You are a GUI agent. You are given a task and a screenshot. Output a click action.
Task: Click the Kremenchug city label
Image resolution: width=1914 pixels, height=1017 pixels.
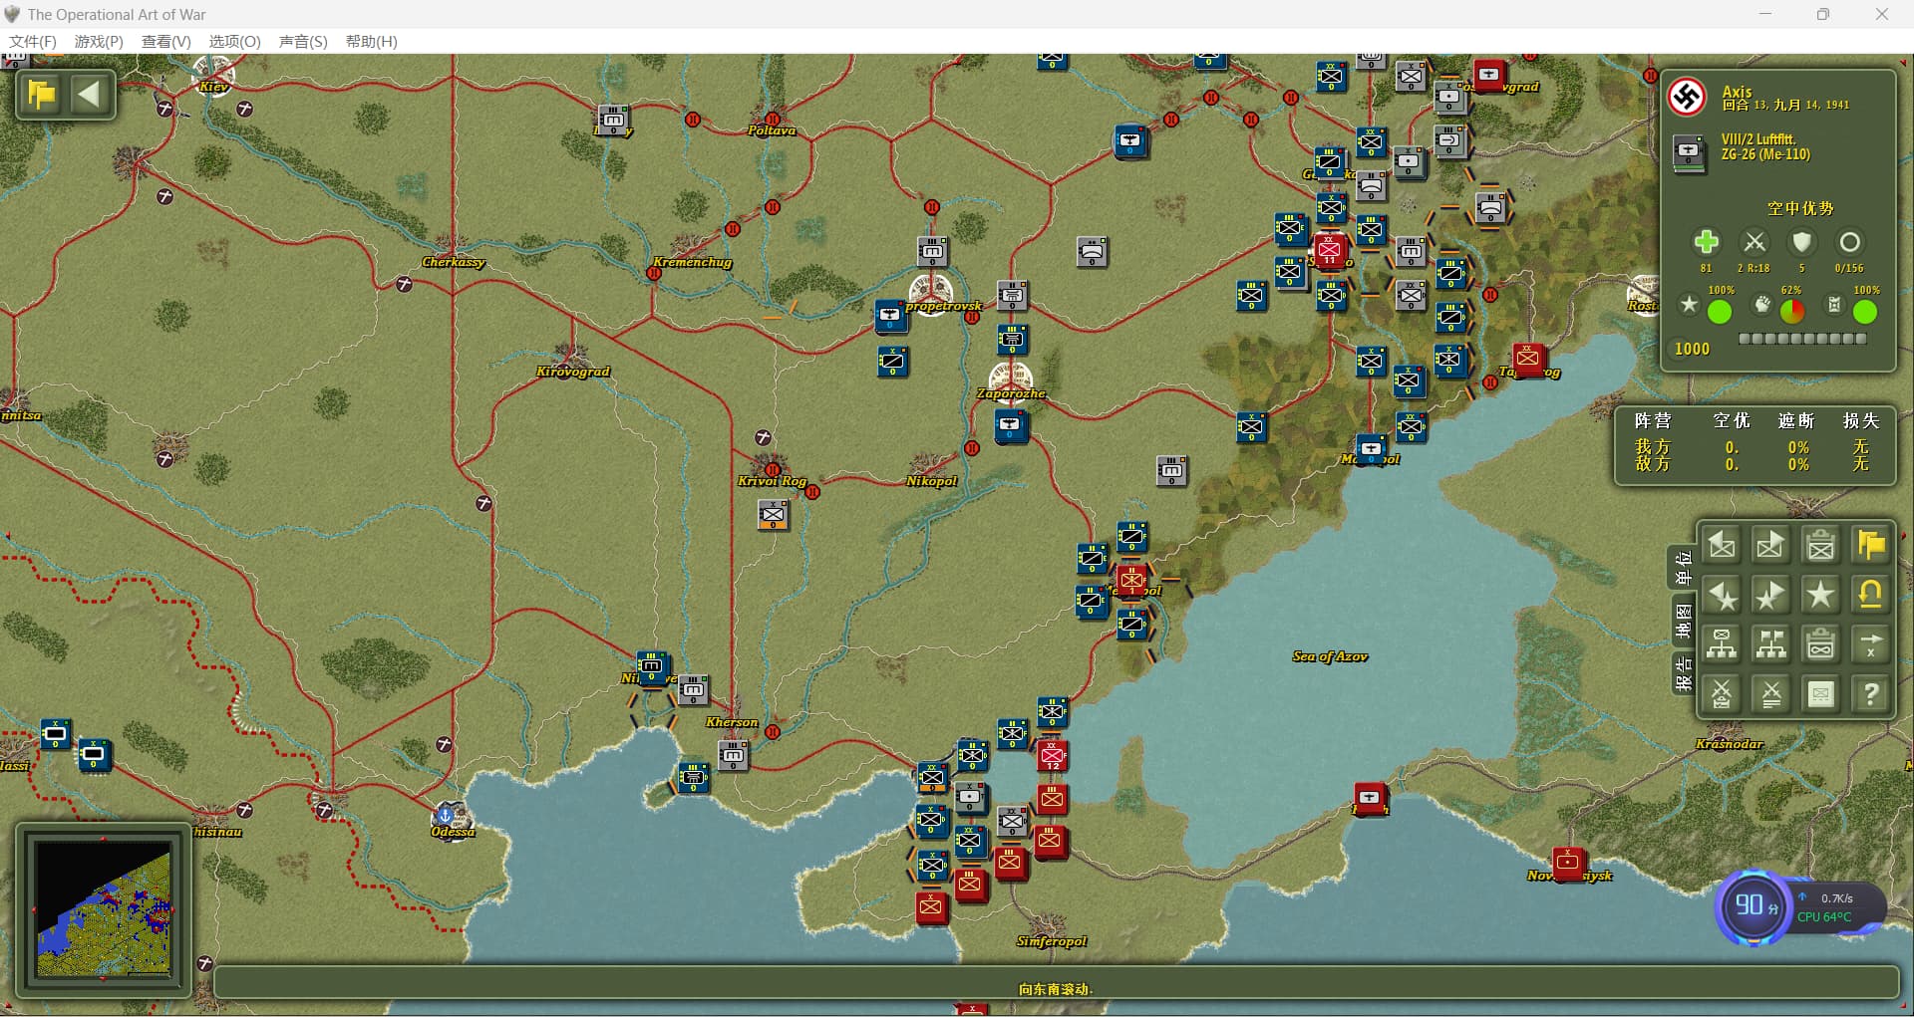692,262
